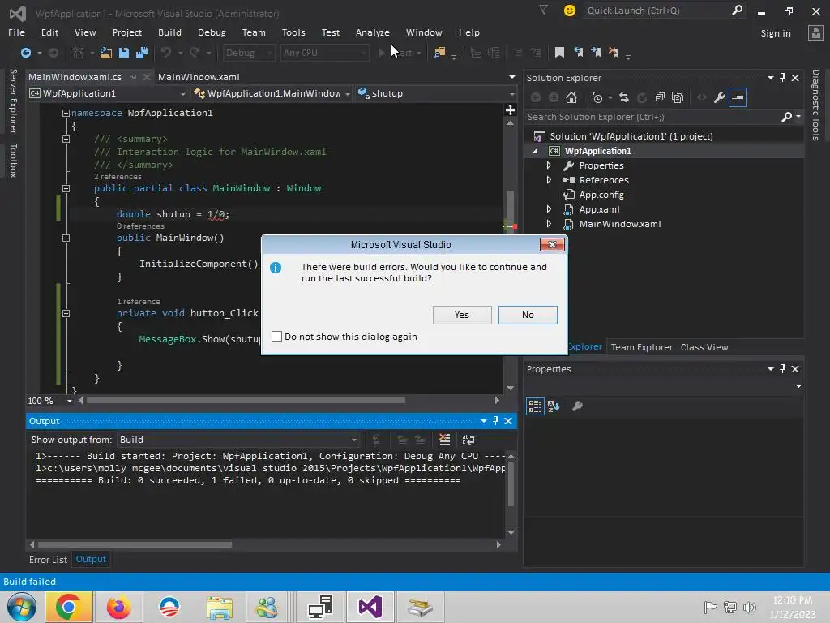Click the Sync with Active Document icon
This screenshot has width=830, height=623.
pos(624,97)
